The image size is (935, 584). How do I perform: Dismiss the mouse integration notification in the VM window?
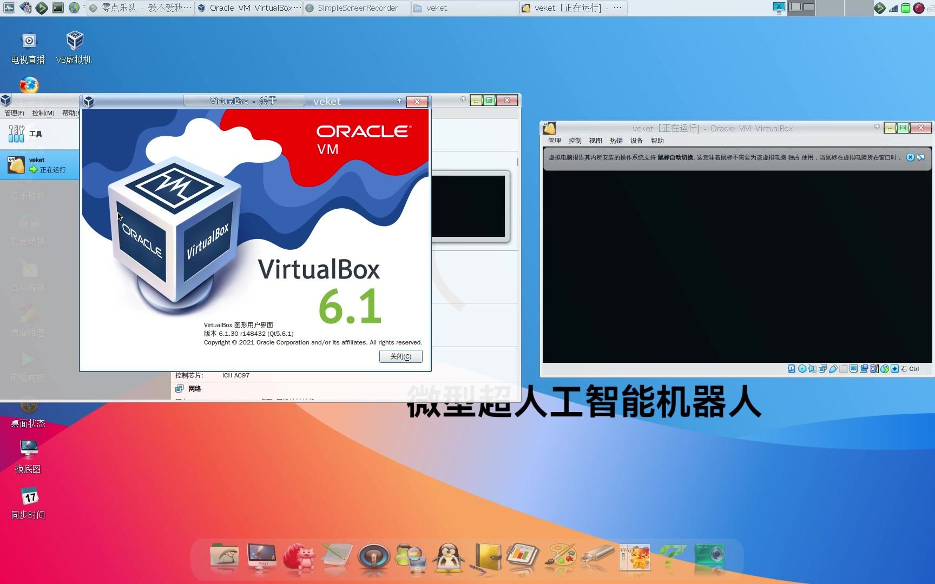pos(910,157)
